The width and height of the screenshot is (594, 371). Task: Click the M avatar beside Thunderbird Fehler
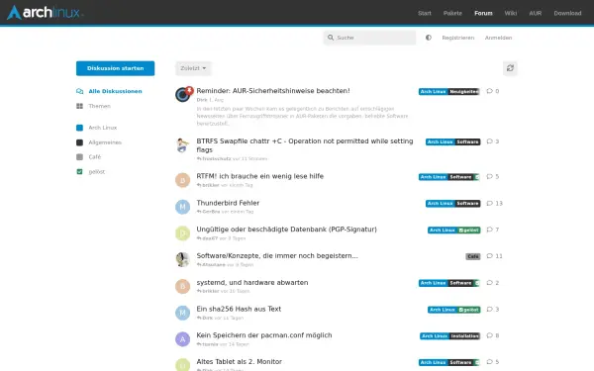pyautogui.click(x=182, y=207)
